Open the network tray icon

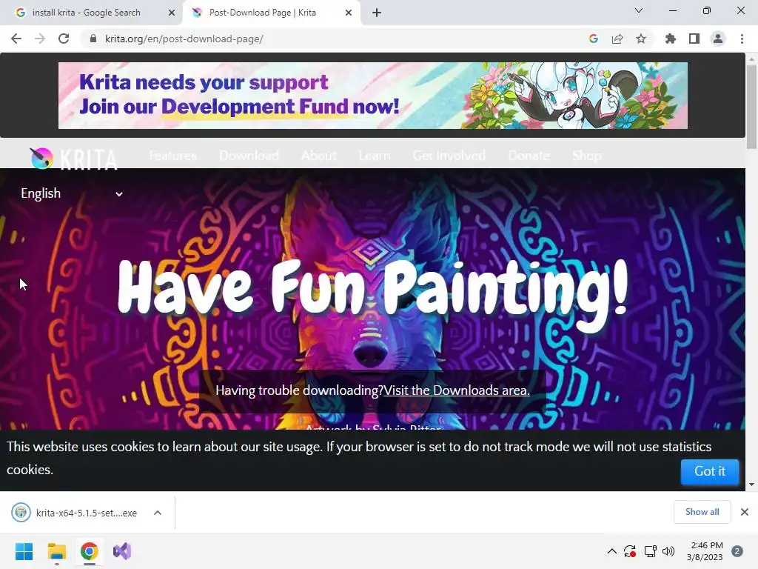[650, 551]
